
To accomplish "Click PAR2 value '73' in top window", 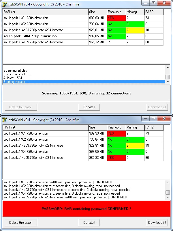I will [154, 18].
